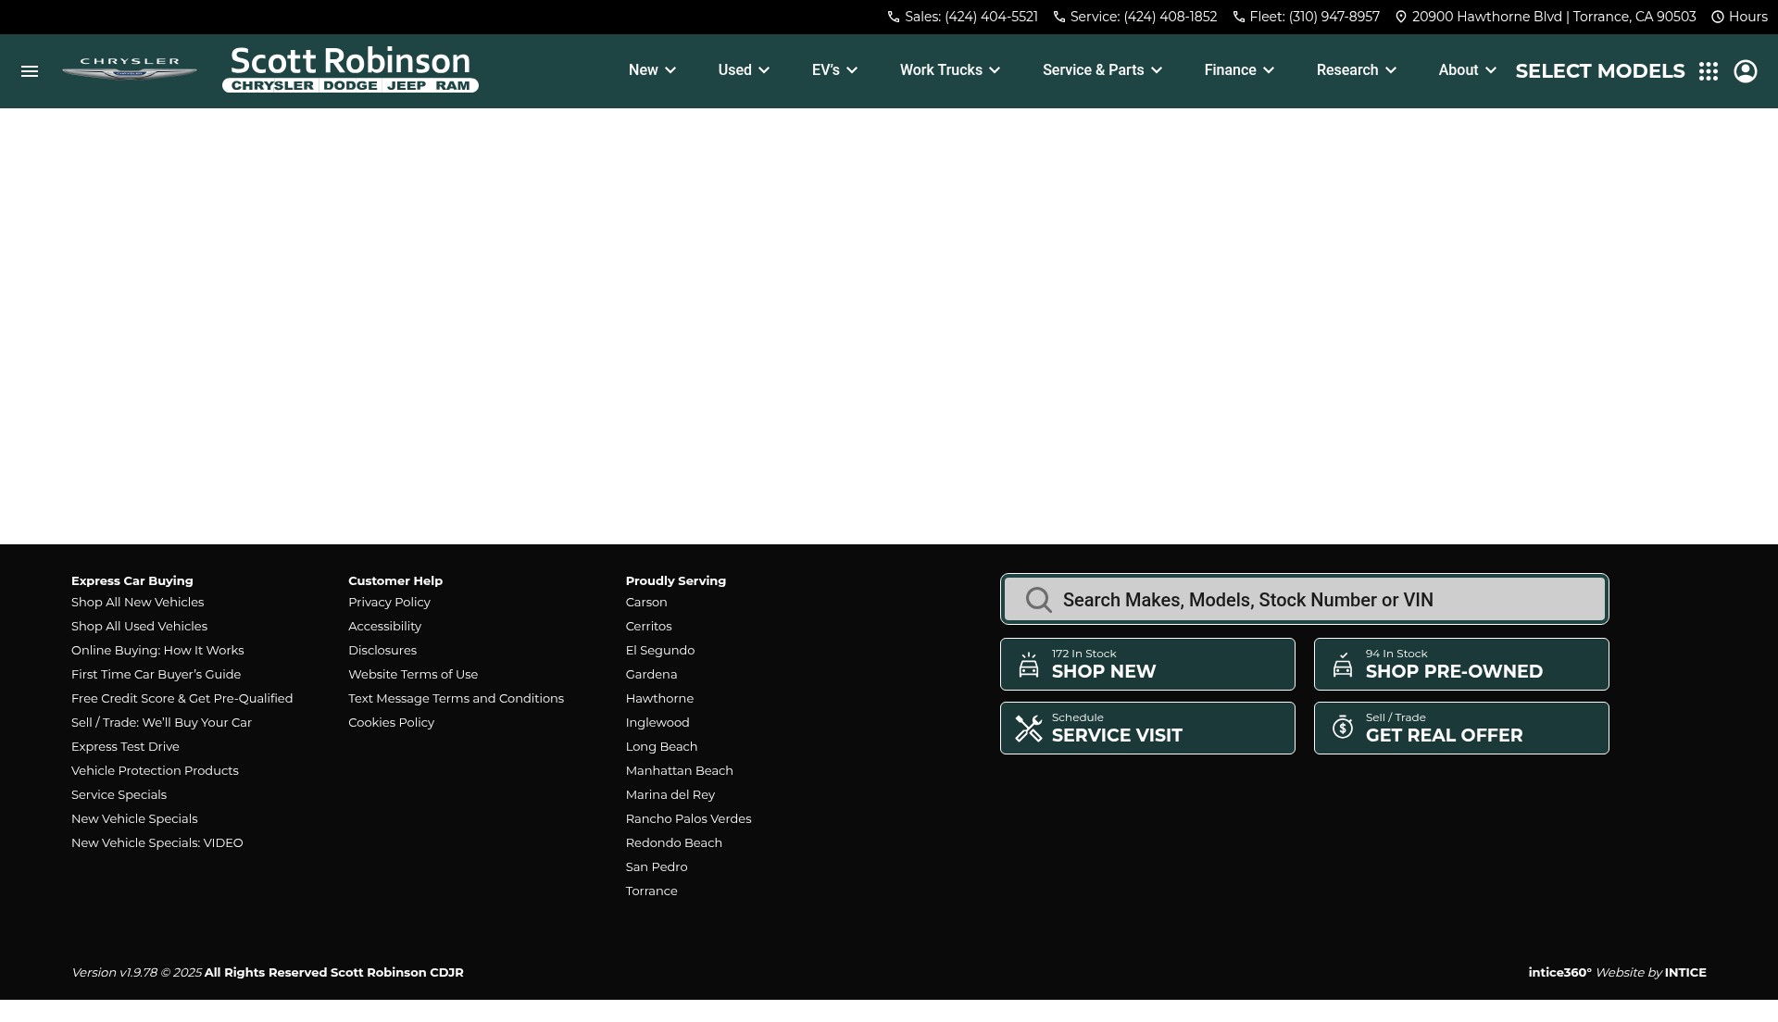This screenshot has width=1778, height=1022.
Task: Click the wrench icon on Service Visit
Action: point(1029,729)
